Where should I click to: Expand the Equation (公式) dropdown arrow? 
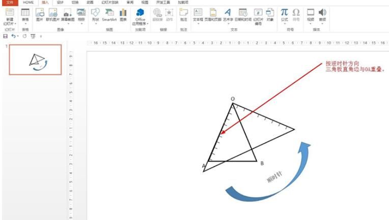(x=284, y=24)
